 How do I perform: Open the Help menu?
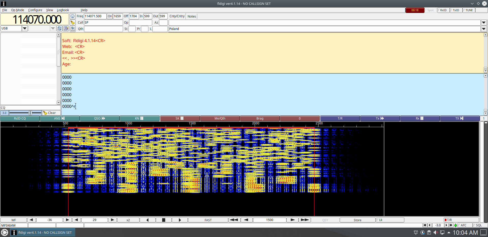pyautogui.click(x=84, y=10)
